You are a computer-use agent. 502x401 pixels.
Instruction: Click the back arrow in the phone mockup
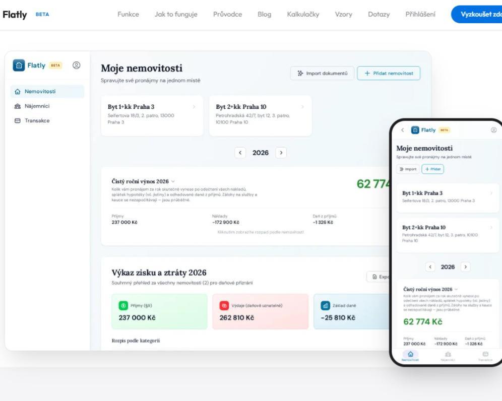402,130
